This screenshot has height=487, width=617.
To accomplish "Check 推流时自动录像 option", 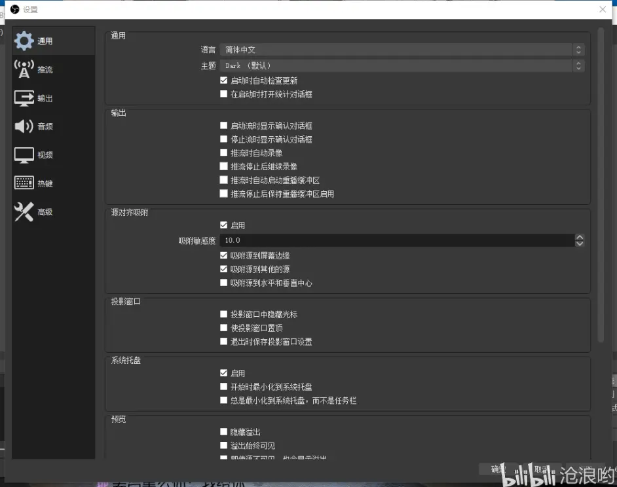I will (x=223, y=153).
